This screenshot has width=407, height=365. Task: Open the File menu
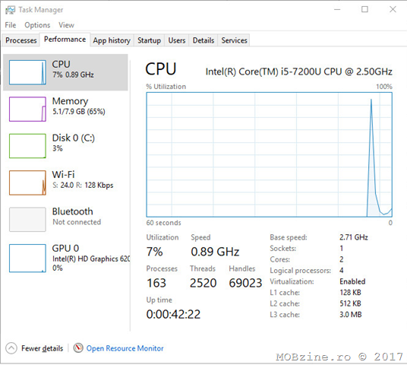[11, 25]
